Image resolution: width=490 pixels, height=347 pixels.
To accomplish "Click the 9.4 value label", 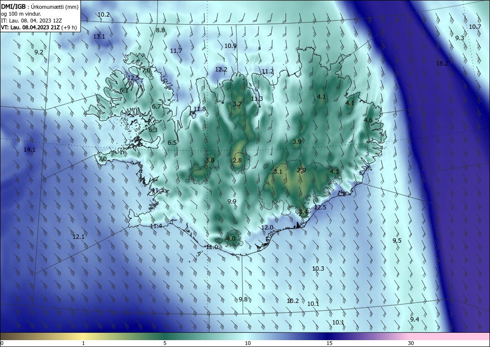I will click(415, 319).
